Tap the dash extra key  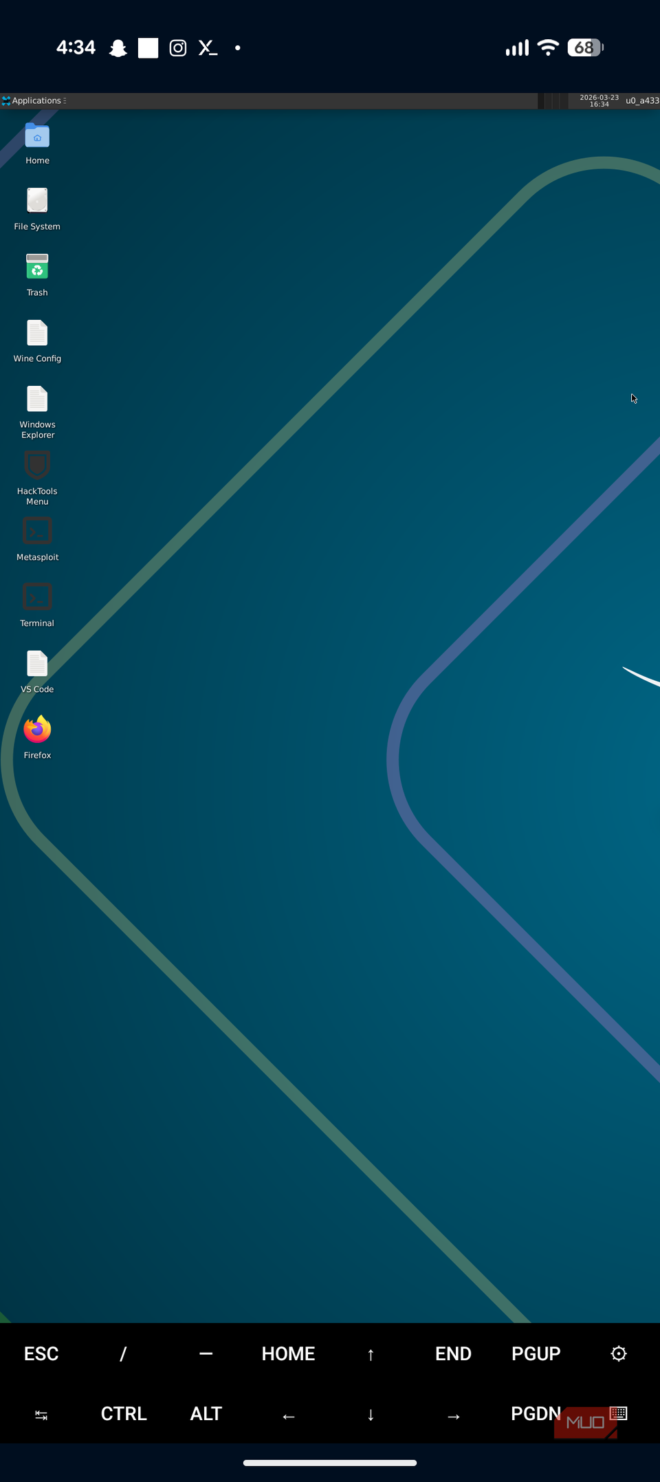click(x=206, y=1353)
